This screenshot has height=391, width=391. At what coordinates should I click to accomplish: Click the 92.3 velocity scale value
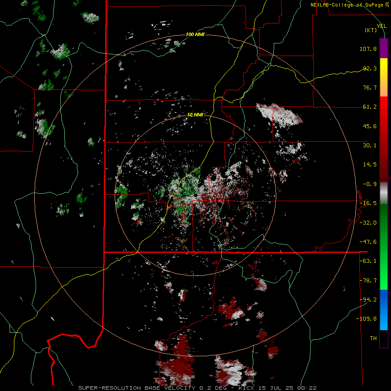click(370, 68)
